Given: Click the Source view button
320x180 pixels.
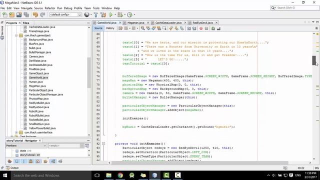Looking at the screenshot, I should click(x=98, y=28).
